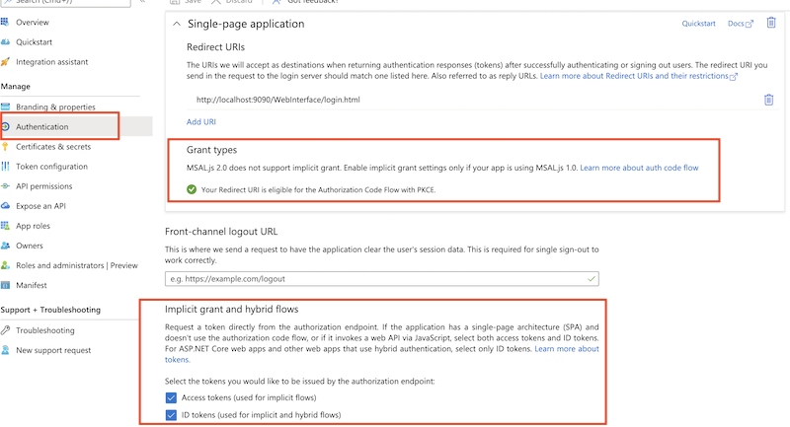Open the Docs external link
This screenshot has width=790, height=427.
click(x=740, y=24)
